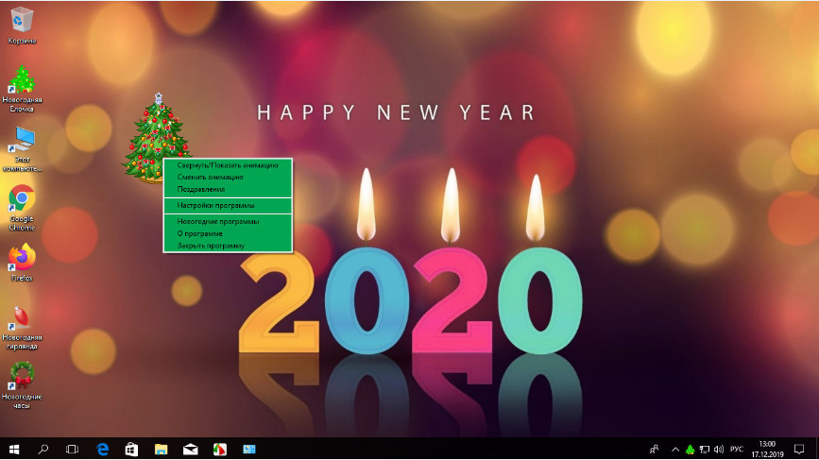Open О программе menu entry
The width and height of the screenshot is (819, 460).
(x=228, y=233)
